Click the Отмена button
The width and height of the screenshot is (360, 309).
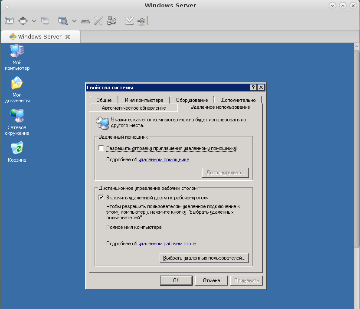tap(211, 280)
